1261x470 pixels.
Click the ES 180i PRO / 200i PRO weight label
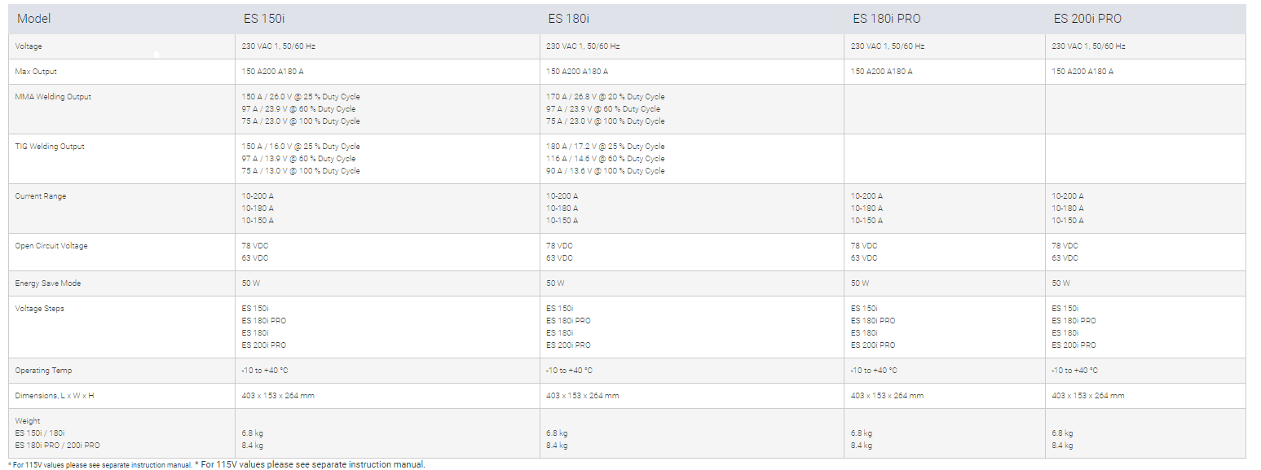[57, 446]
